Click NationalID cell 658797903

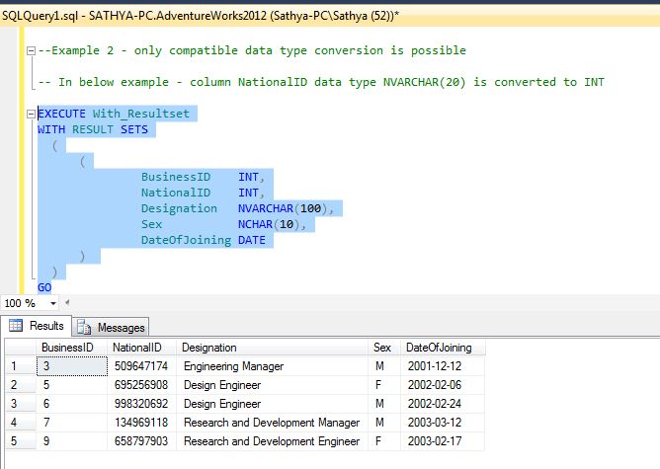tap(142, 441)
